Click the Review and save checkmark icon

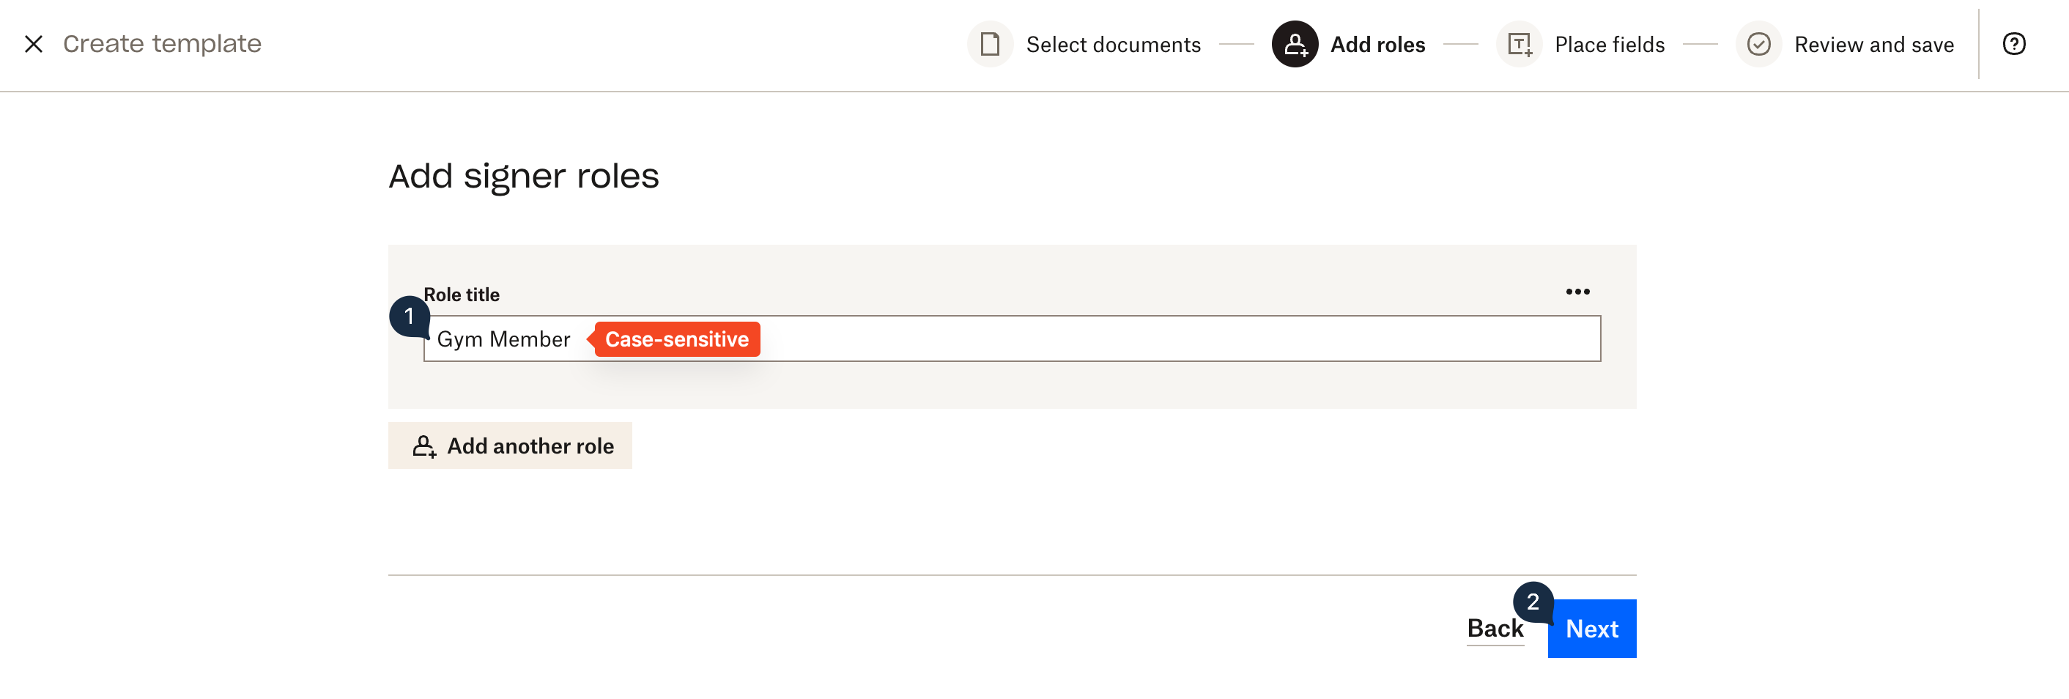click(1758, 44)
